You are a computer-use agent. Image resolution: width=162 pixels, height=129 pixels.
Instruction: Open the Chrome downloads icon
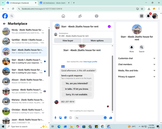[149, 9]
